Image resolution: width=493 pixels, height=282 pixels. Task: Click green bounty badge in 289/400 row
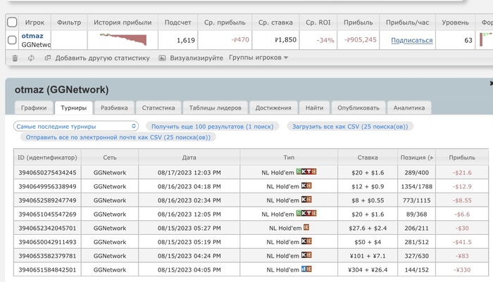click(x=299, y=172)
